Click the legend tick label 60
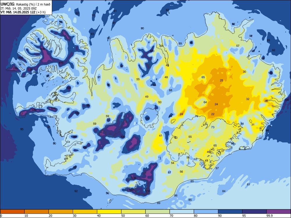 click(x=147, y=216)
